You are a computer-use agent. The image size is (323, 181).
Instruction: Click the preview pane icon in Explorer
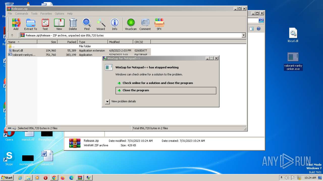click(252, 29)
